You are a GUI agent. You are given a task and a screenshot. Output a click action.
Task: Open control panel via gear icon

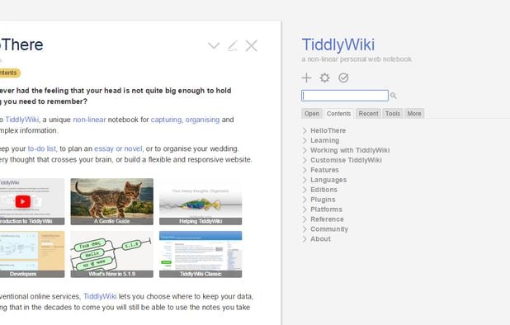click(x=324, y=78)
